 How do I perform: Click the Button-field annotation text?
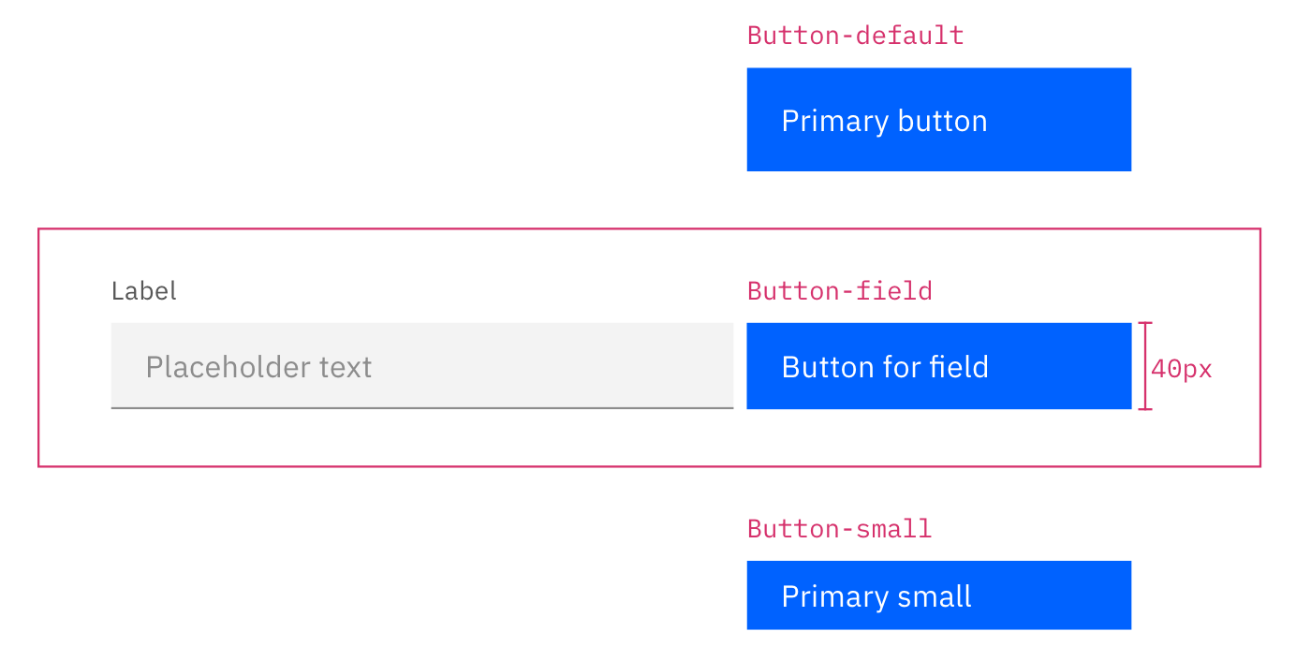coord(839,291)
